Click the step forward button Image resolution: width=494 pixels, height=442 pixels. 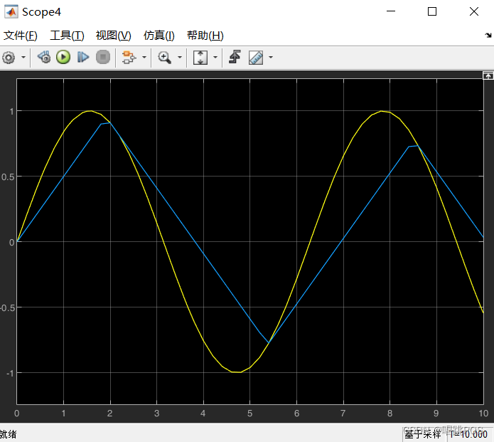click(83, 58)
